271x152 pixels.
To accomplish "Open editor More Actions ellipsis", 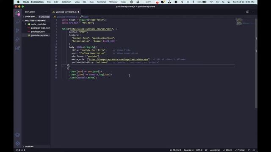I will (x=253, y=12).
